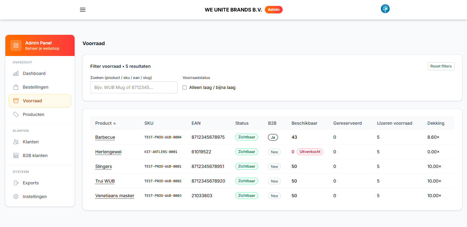
Task: Open Klanten via the people icon
Action: tap(16, 142)
